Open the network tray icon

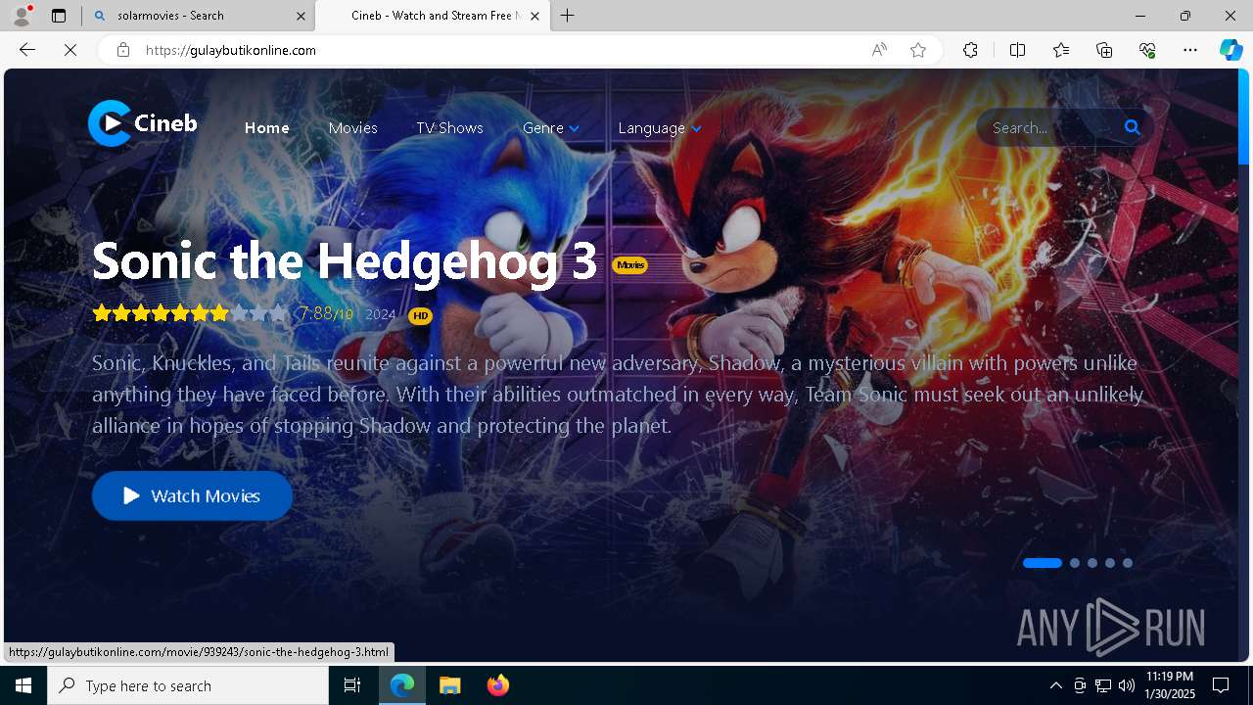click(x=1103, y=685)
